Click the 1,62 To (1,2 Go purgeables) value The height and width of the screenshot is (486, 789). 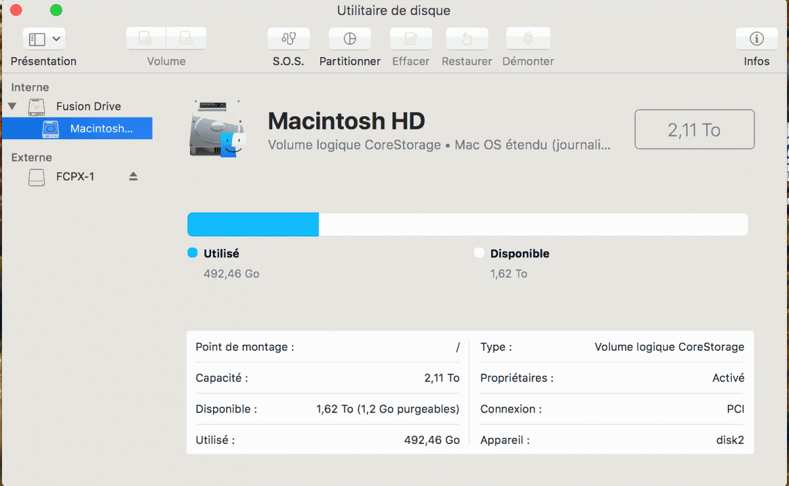[388, 409]
